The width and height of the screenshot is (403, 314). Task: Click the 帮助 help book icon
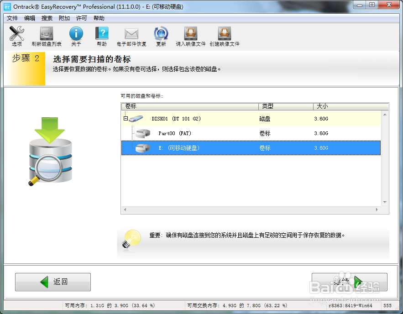pyautogui.click(x=102, y=37)
